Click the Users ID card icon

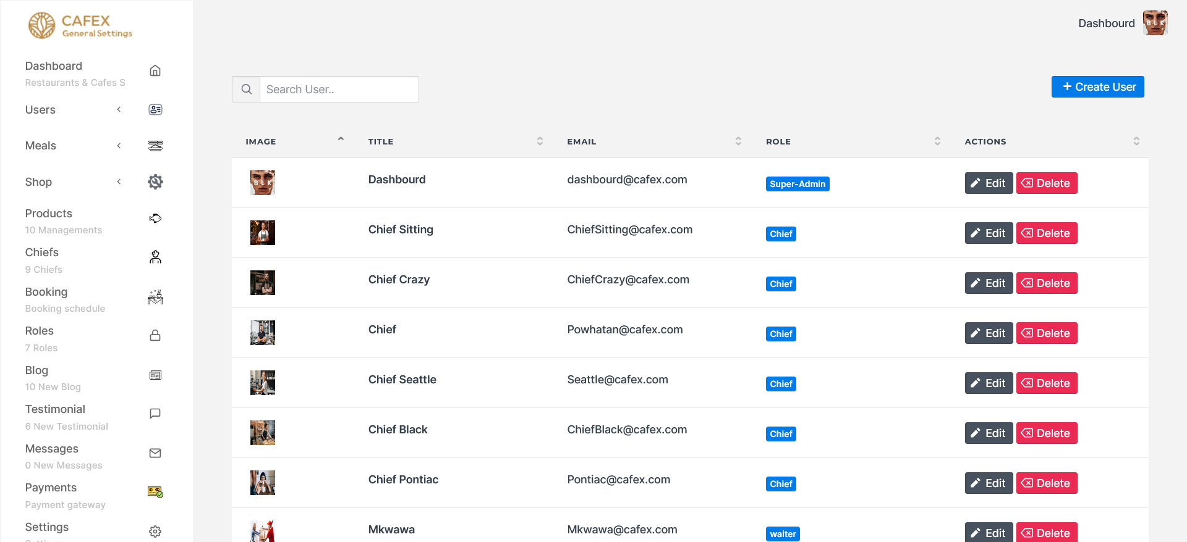[155, 110]
